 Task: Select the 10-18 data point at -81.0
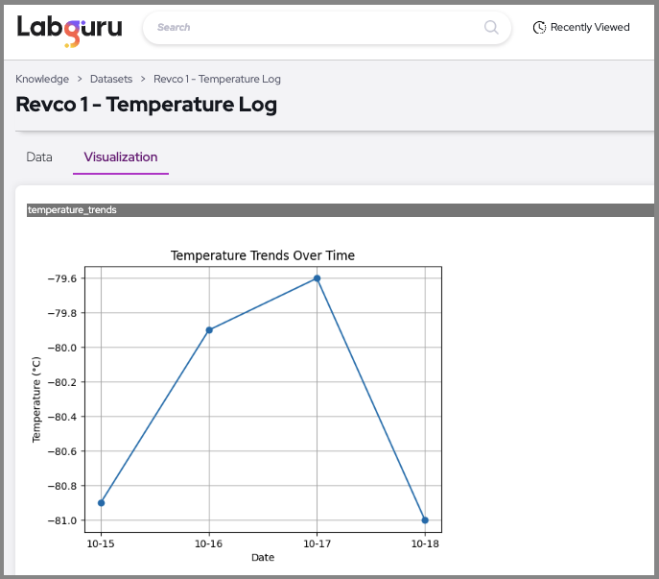[425, 520]
